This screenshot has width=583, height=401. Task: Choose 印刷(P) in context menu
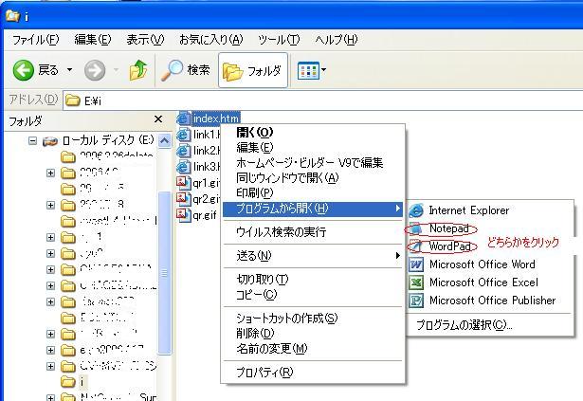pyautogui.click(x=313, y=192)
